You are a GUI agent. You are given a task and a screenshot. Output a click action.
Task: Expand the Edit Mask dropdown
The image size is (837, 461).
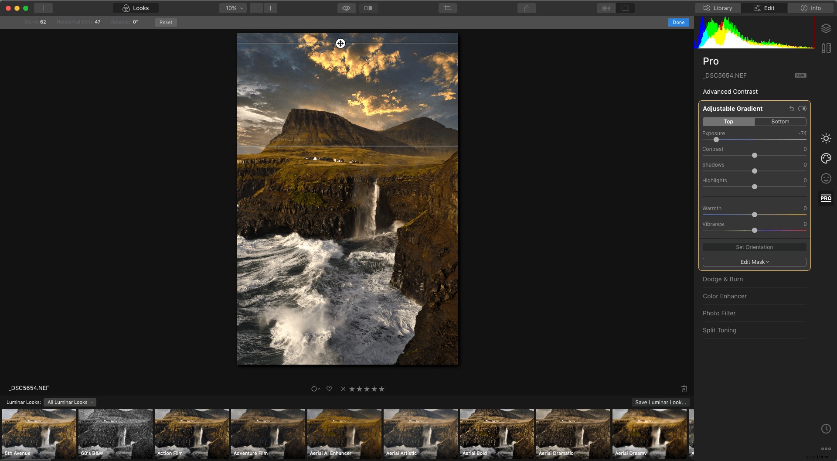pyautogui.click(x=754, y=262)
